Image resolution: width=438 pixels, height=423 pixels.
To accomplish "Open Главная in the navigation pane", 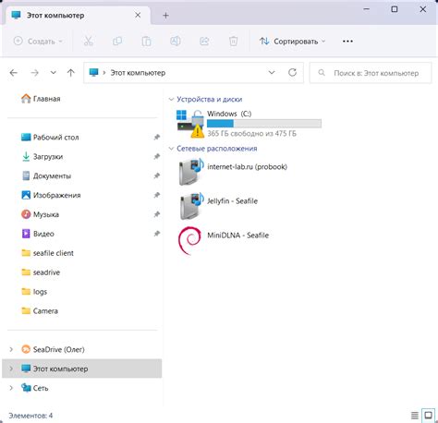I will click(41, 99).
